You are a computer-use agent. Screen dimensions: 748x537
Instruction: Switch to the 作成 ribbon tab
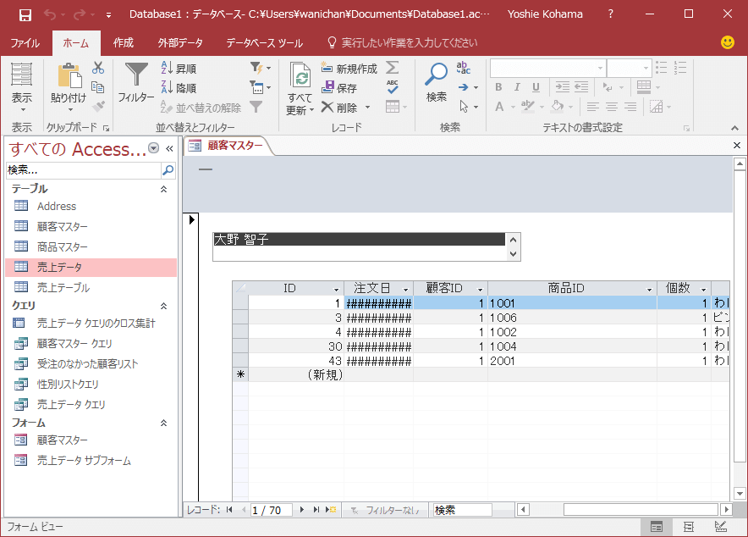pos(123,43)
